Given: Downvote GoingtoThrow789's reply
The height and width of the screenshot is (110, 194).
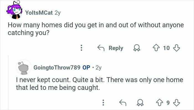Looking at the screenshot, I should 177,103.
